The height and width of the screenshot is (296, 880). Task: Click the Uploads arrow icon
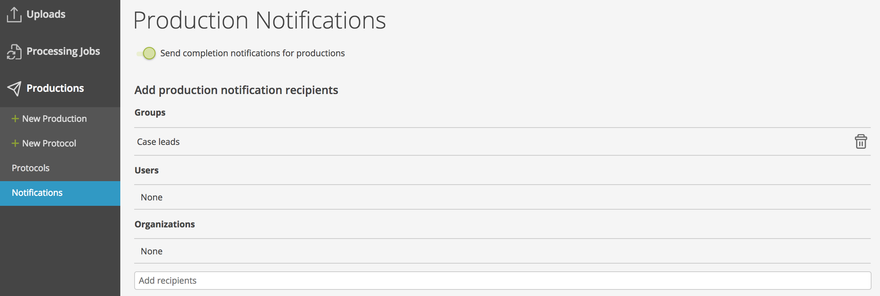(x=14, y=15)
